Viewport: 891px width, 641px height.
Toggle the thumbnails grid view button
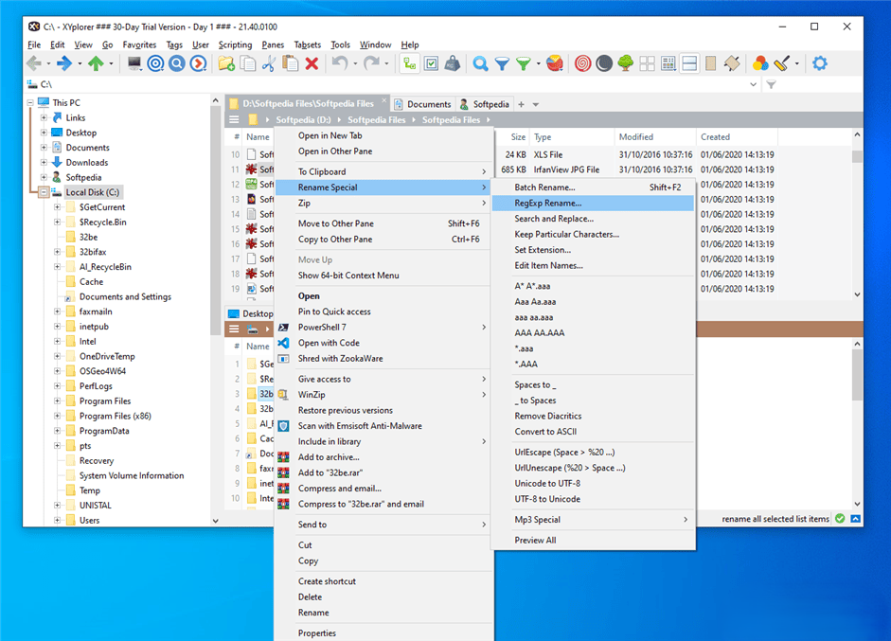coord(647,63)
